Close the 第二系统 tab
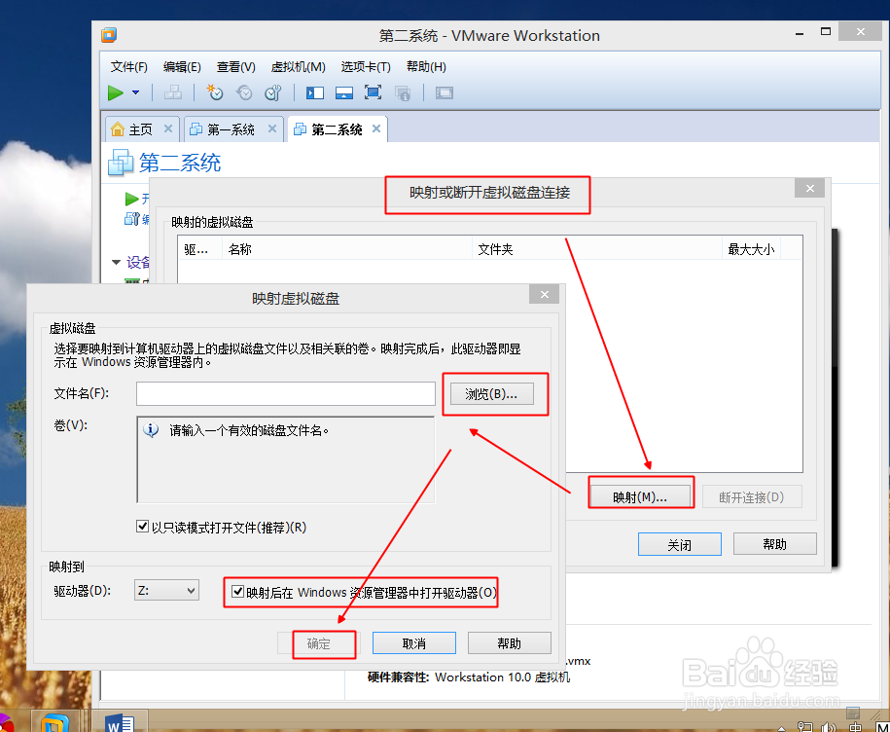The image size is (890, 732). coord(375,128)
